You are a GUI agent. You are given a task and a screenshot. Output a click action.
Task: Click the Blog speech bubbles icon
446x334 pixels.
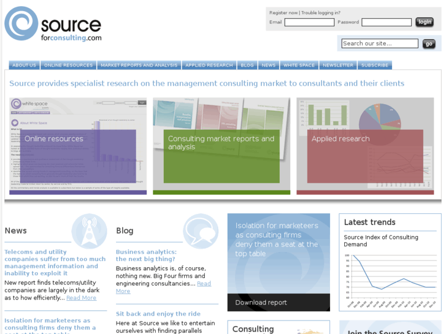[x=201, y=231]
